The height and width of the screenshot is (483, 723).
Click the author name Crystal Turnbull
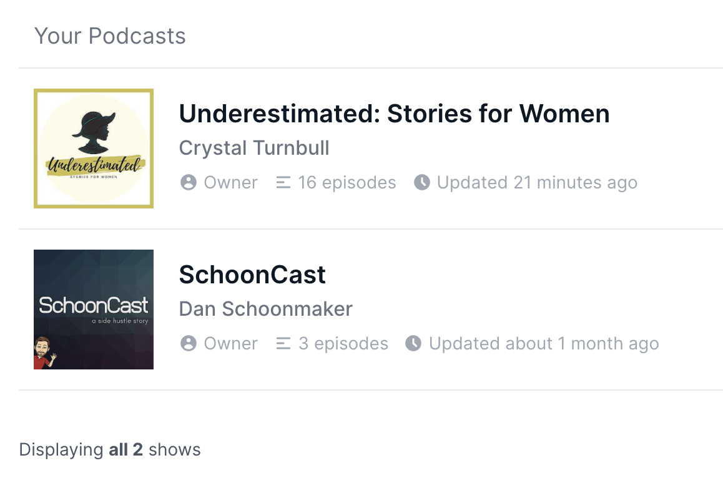click(254, 149)
